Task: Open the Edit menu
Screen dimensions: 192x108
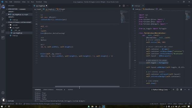Action: (11, 2)
